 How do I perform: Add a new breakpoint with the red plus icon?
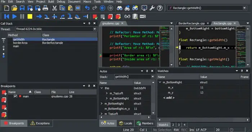point(4,93)
